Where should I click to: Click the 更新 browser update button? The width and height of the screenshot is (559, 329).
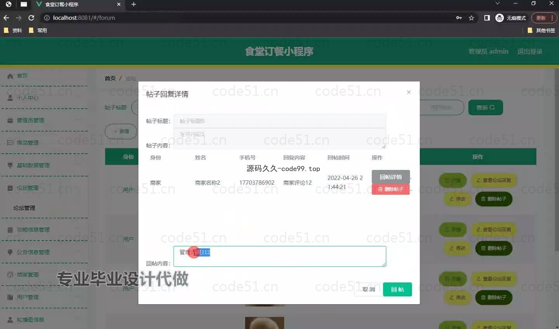544,18
